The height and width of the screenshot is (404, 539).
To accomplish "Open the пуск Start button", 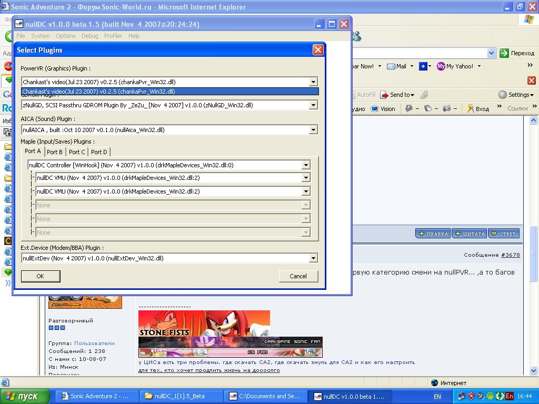I will coord(25,396).
